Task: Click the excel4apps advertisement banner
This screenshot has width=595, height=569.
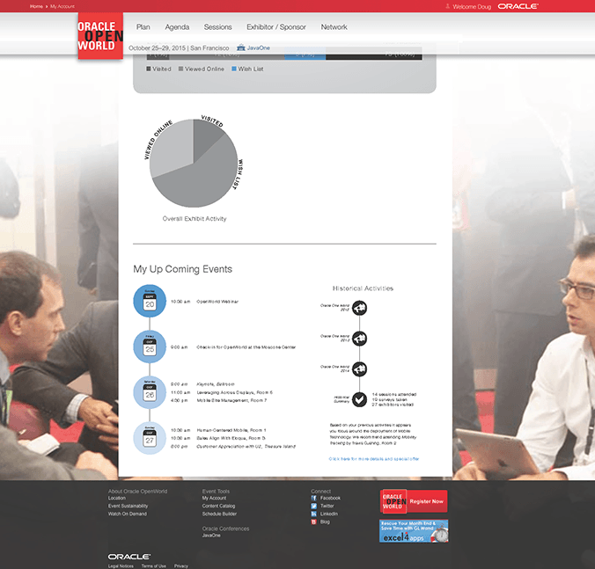Action: tap(414, 530)
